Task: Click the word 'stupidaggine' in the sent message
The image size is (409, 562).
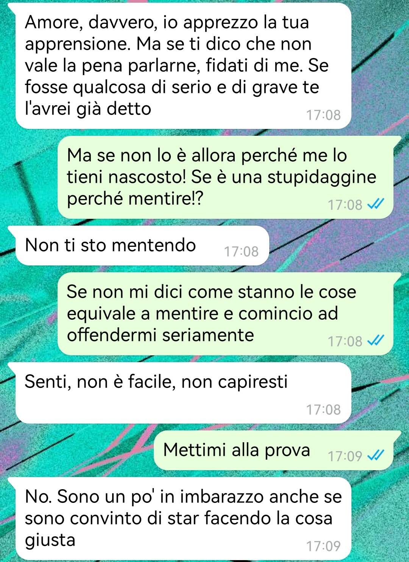Action: [x=322, y=177]
